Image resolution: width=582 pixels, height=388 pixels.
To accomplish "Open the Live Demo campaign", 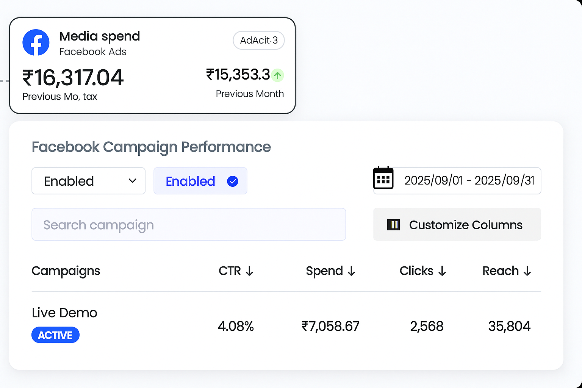I will coord(65,313).
